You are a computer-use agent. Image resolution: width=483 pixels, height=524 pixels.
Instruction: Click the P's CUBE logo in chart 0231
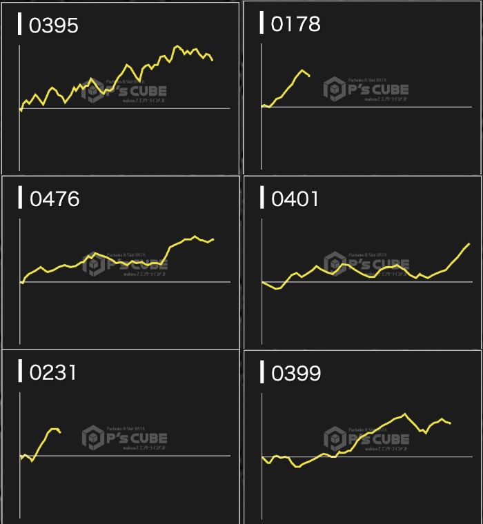(x=124, y=438)
